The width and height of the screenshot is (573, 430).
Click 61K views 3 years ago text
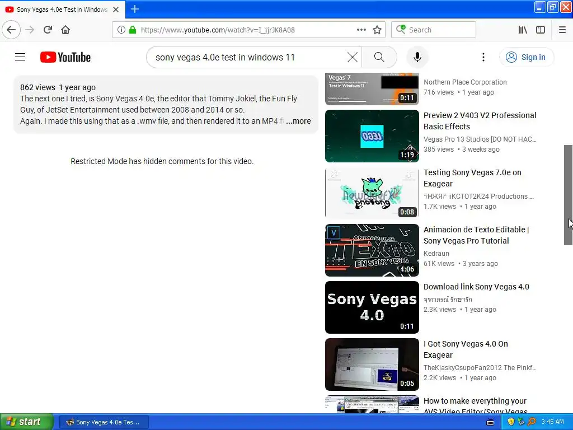[461, 264]
